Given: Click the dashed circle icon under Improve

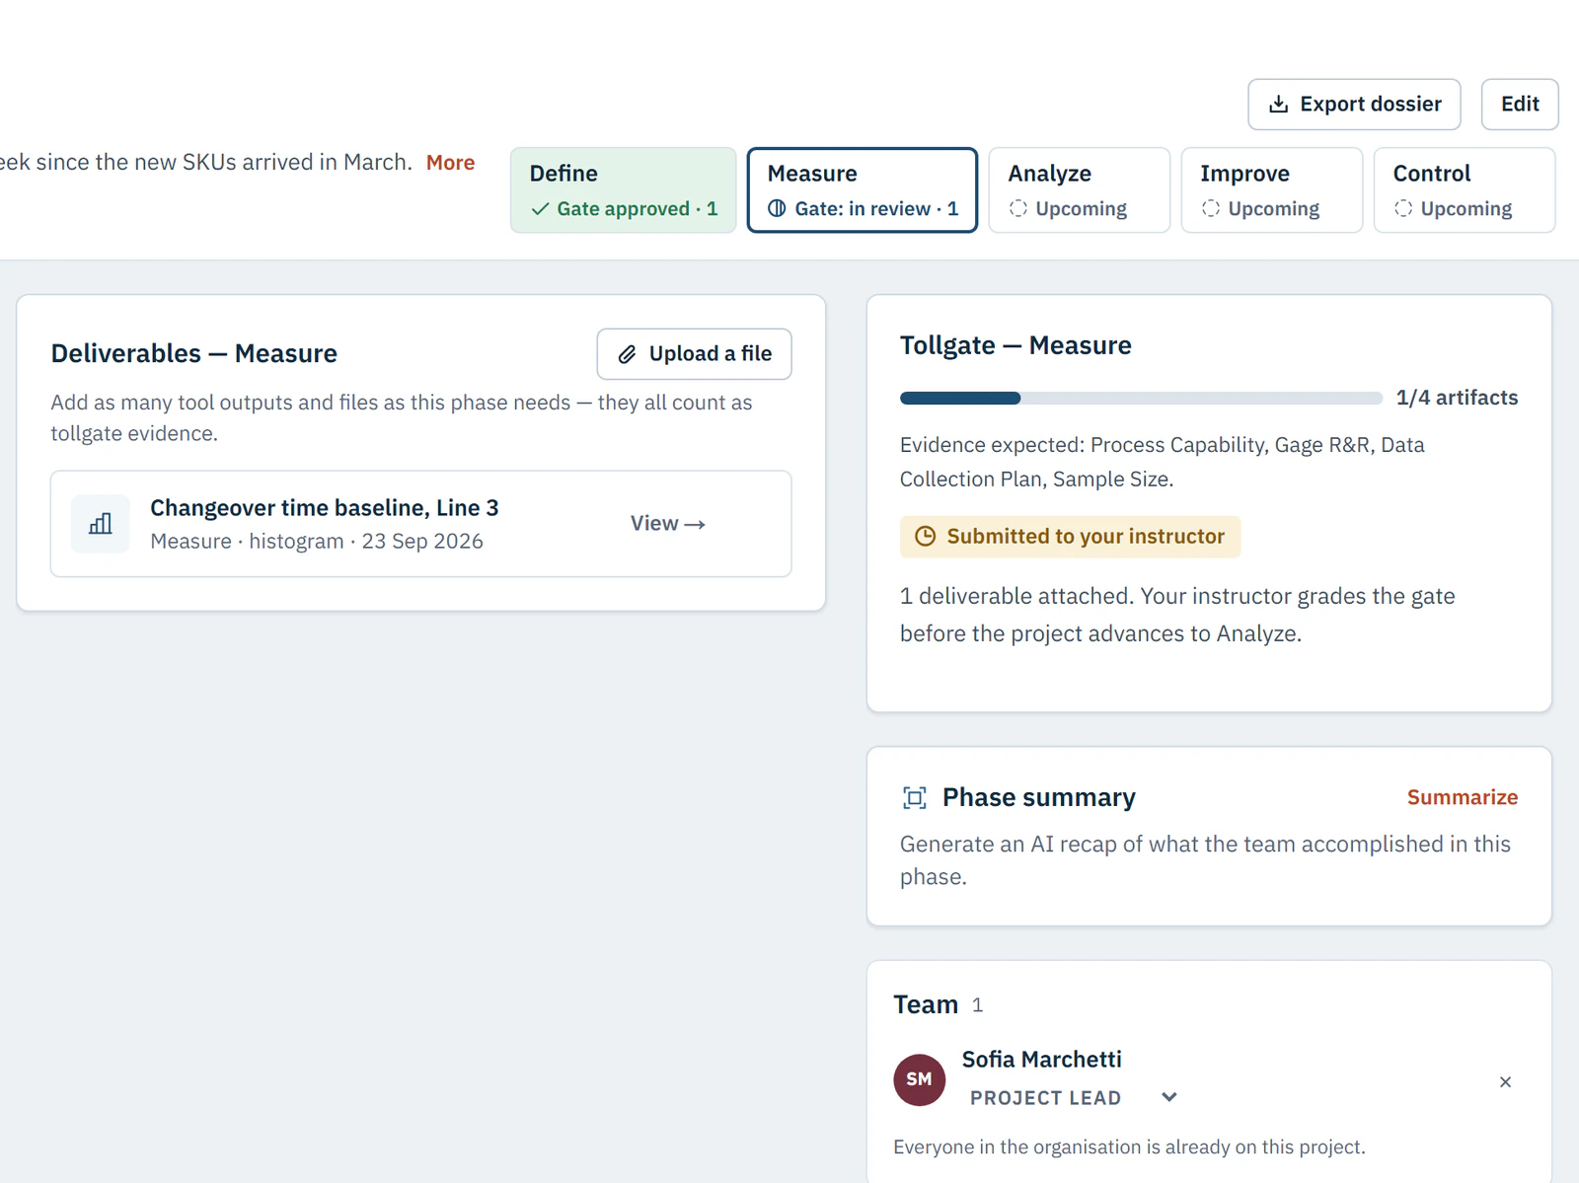Looking at the screenshot, I should [x=1211, y=208].
